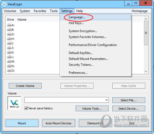The image size is (154, 134).
Task: Click into the volume path input field
Action: pos(65,100)
